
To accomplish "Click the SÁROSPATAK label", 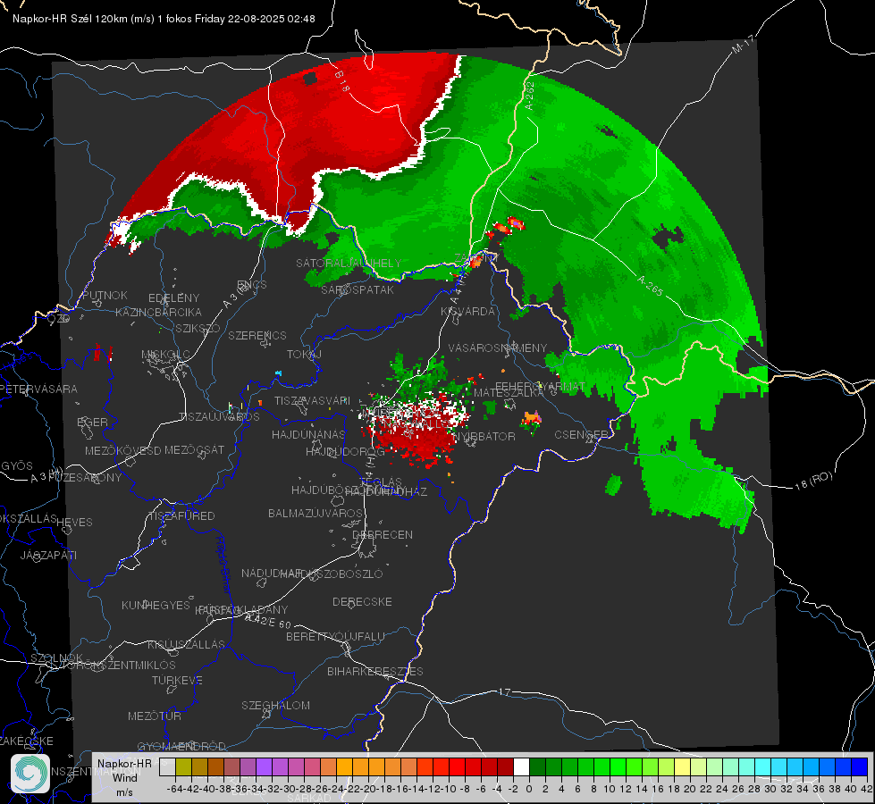I will pyautogui.click(x=358, y=289).
